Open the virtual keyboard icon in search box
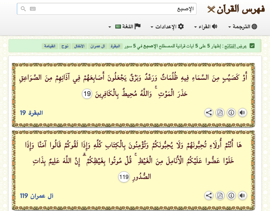Viewport: 270px width, 211px height. (x=33, y=8)
